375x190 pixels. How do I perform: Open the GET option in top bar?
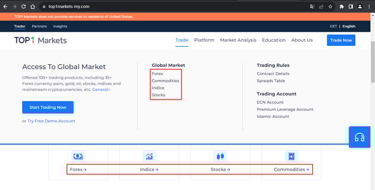point(333,26)
